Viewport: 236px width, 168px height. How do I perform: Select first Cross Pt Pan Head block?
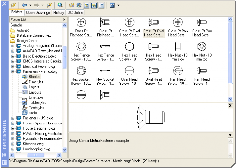tap(178, 27)
